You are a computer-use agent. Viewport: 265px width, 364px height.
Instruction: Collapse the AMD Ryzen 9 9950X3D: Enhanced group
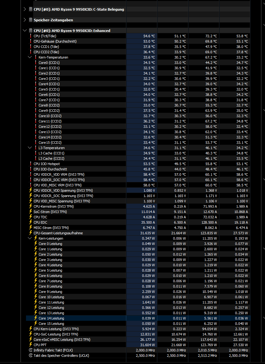pos(25,30)
